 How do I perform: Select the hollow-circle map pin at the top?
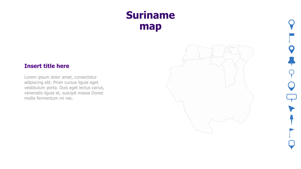tap(291, 25)
